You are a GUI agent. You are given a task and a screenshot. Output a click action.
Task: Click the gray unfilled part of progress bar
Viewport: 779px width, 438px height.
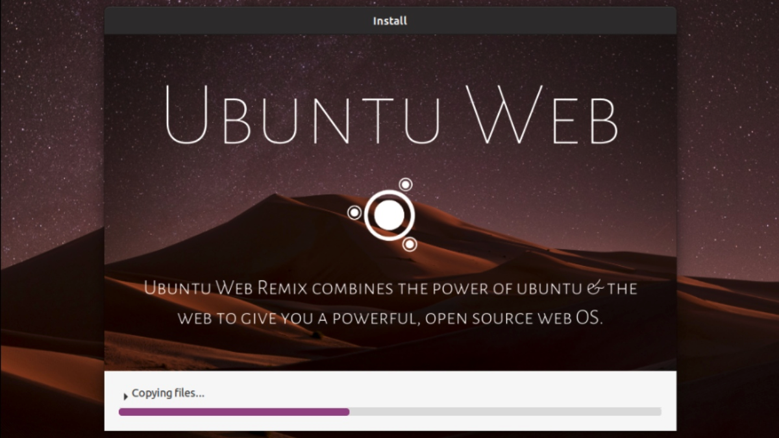(x=505, y=411)
